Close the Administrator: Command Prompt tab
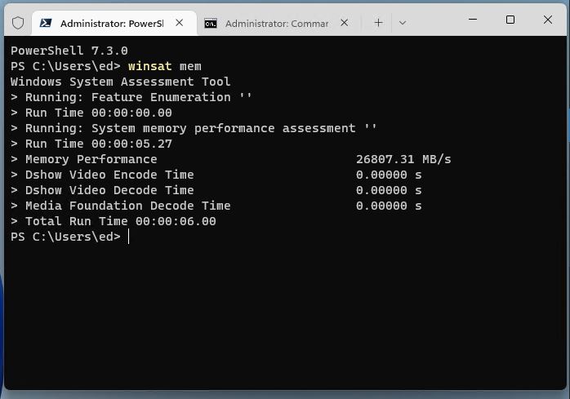The image size is (570, 399). [345, 23]
